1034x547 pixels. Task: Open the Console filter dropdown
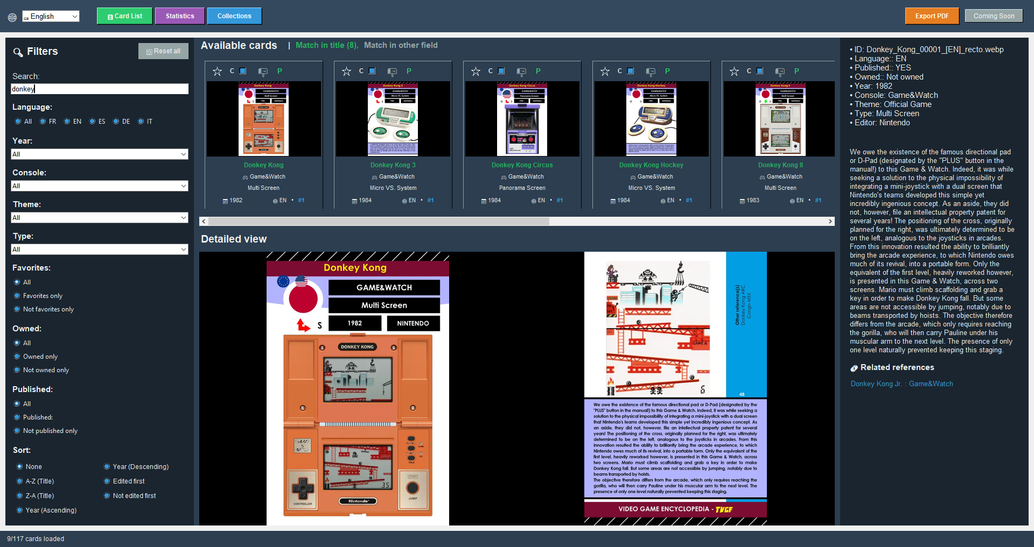(100, 186)
